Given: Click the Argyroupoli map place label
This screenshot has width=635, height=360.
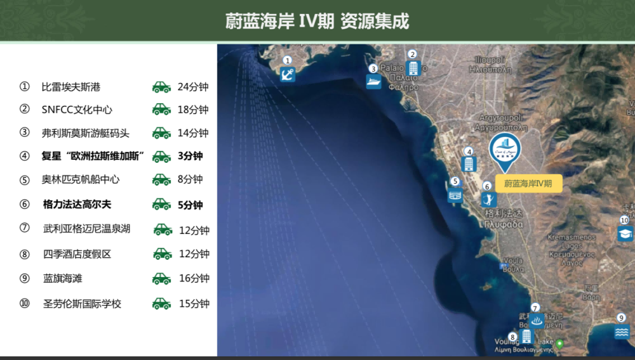Looking at the screenshot, I should click(x=502, y=122).
